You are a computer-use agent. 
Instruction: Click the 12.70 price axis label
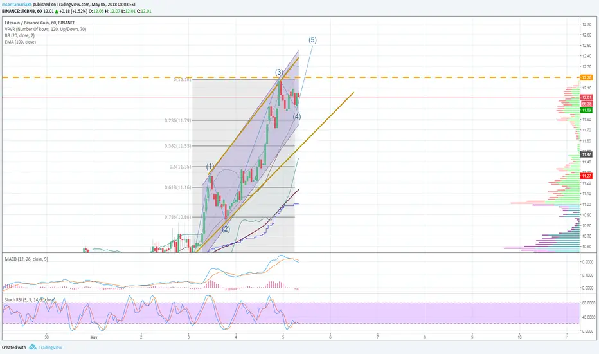click(x=586, y=24)
